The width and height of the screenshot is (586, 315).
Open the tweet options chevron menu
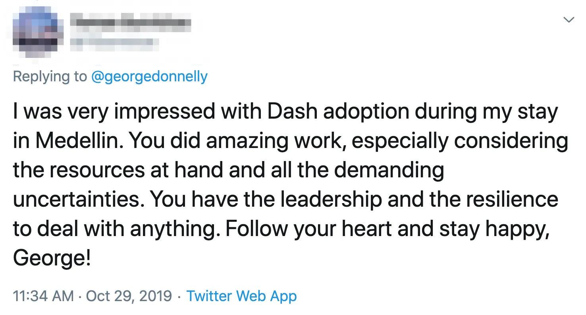(x=569, y=20)
